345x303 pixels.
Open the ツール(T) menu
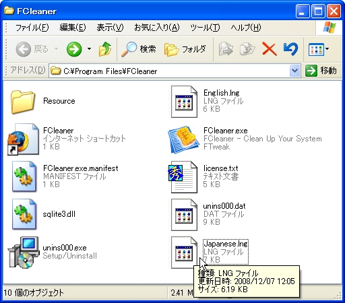pyautogui.click(x=205, y=28)
